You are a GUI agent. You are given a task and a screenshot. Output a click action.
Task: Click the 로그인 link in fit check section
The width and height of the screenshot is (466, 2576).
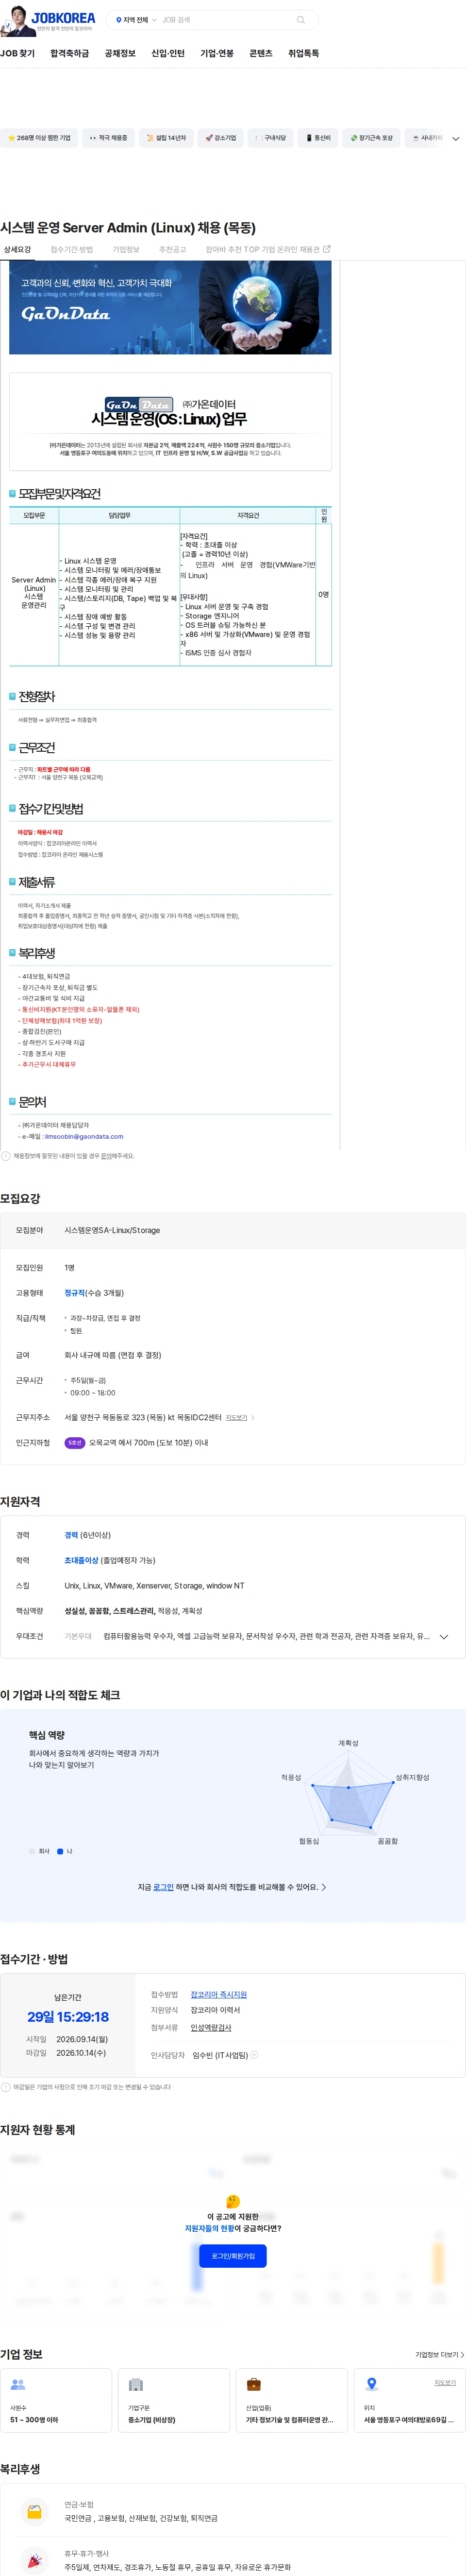163,1887
